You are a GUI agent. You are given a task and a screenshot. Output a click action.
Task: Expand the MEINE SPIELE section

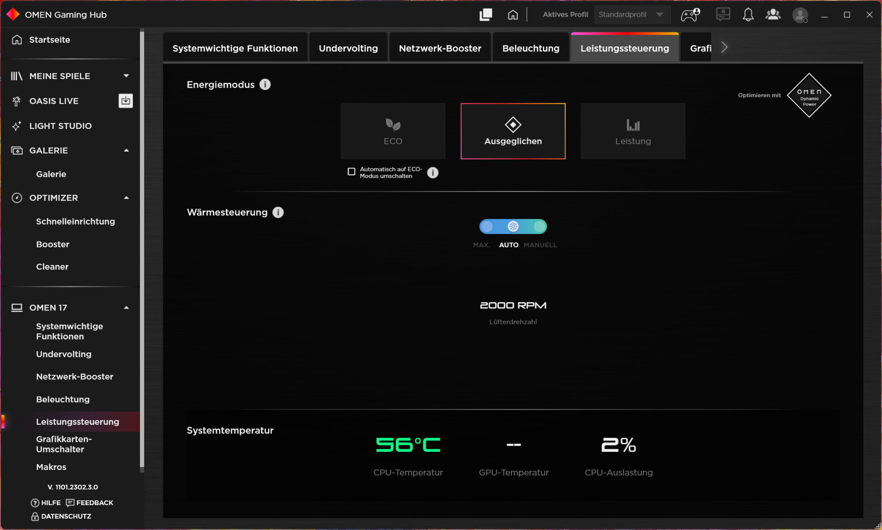click(x=126, y=76)
